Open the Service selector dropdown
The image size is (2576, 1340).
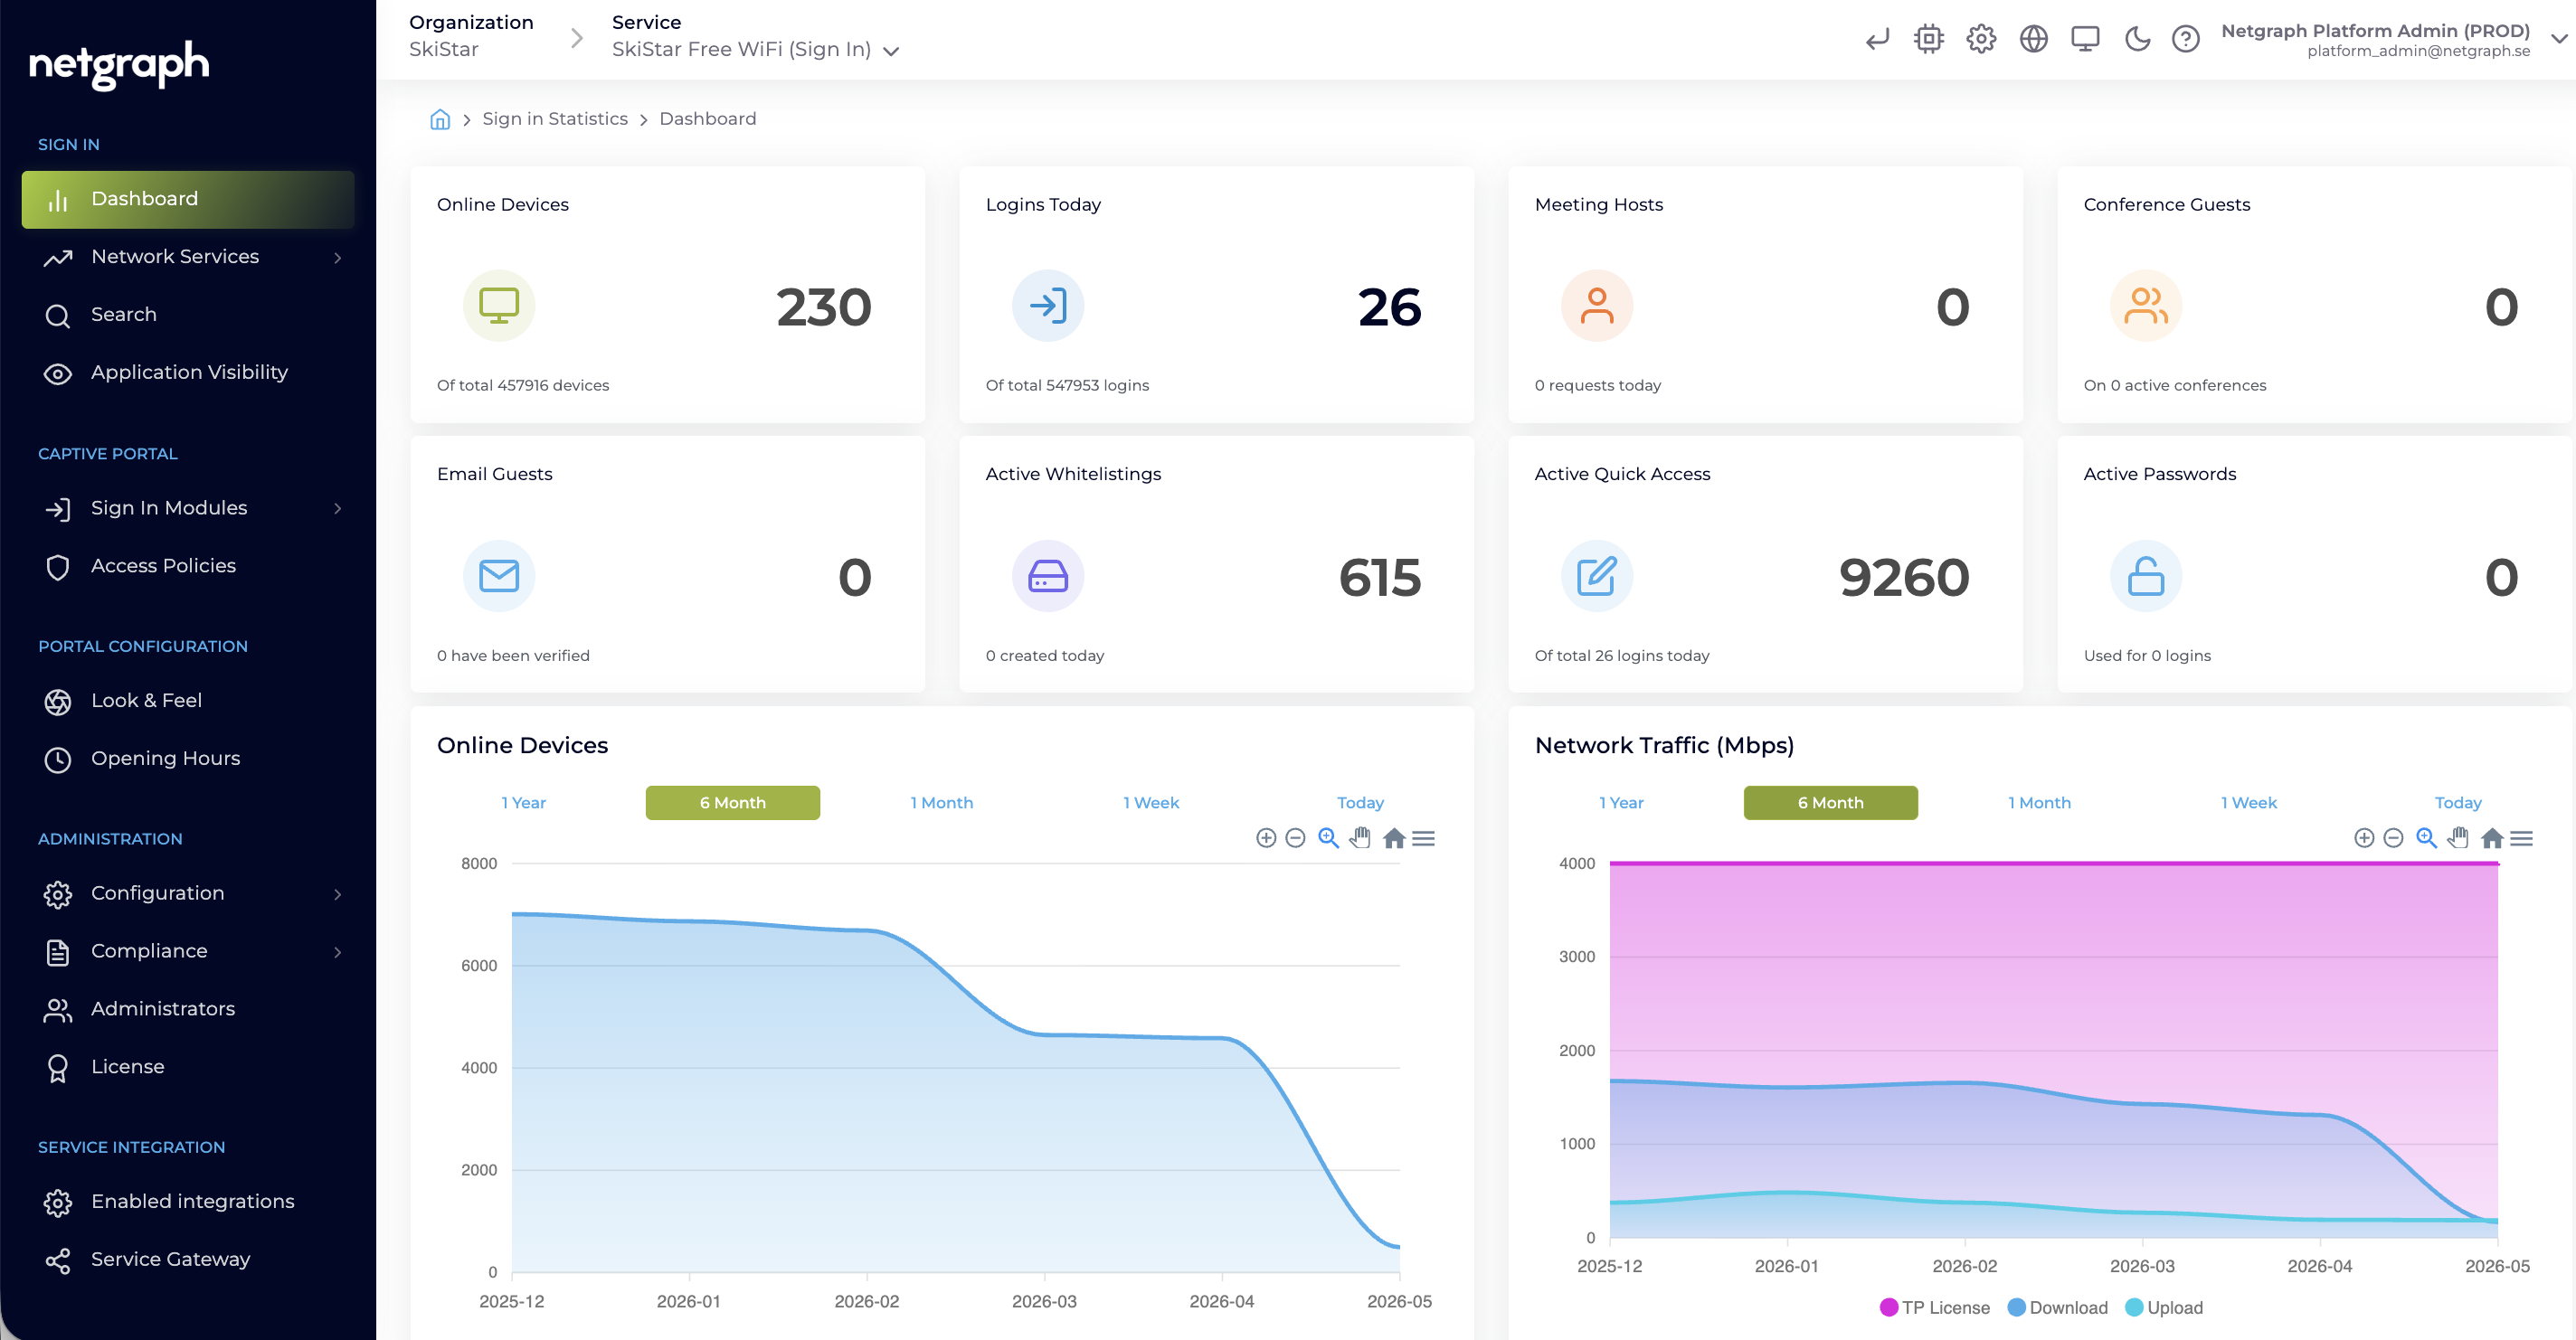pyautogui.click(x=755, y=49)
